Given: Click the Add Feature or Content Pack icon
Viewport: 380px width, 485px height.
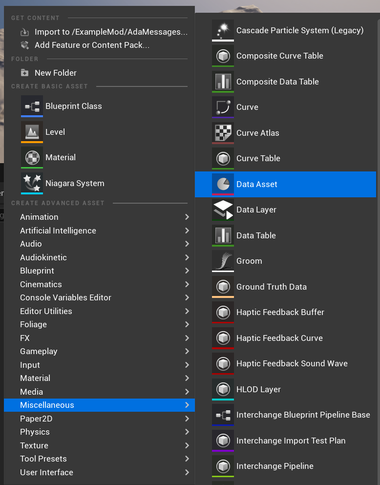Looking at the screenshot, I should 24,45.
